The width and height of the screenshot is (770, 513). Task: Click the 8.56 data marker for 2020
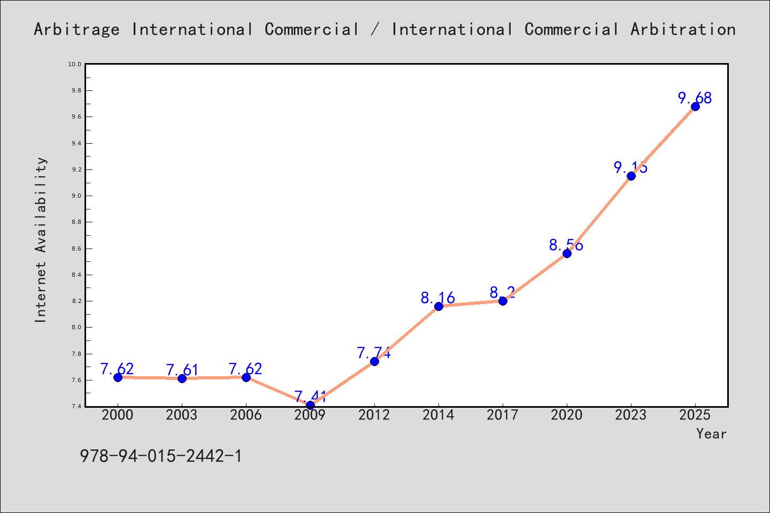click(567, 253)
